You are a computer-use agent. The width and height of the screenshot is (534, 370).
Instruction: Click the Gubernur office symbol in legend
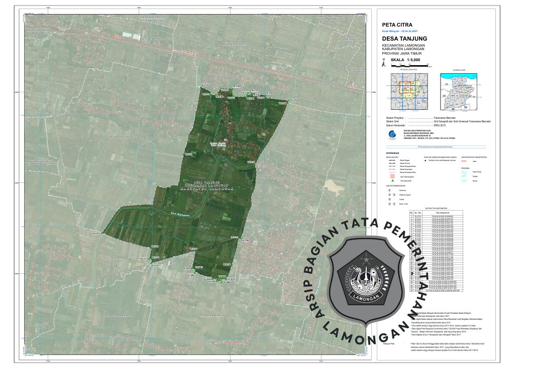point(389,190)
